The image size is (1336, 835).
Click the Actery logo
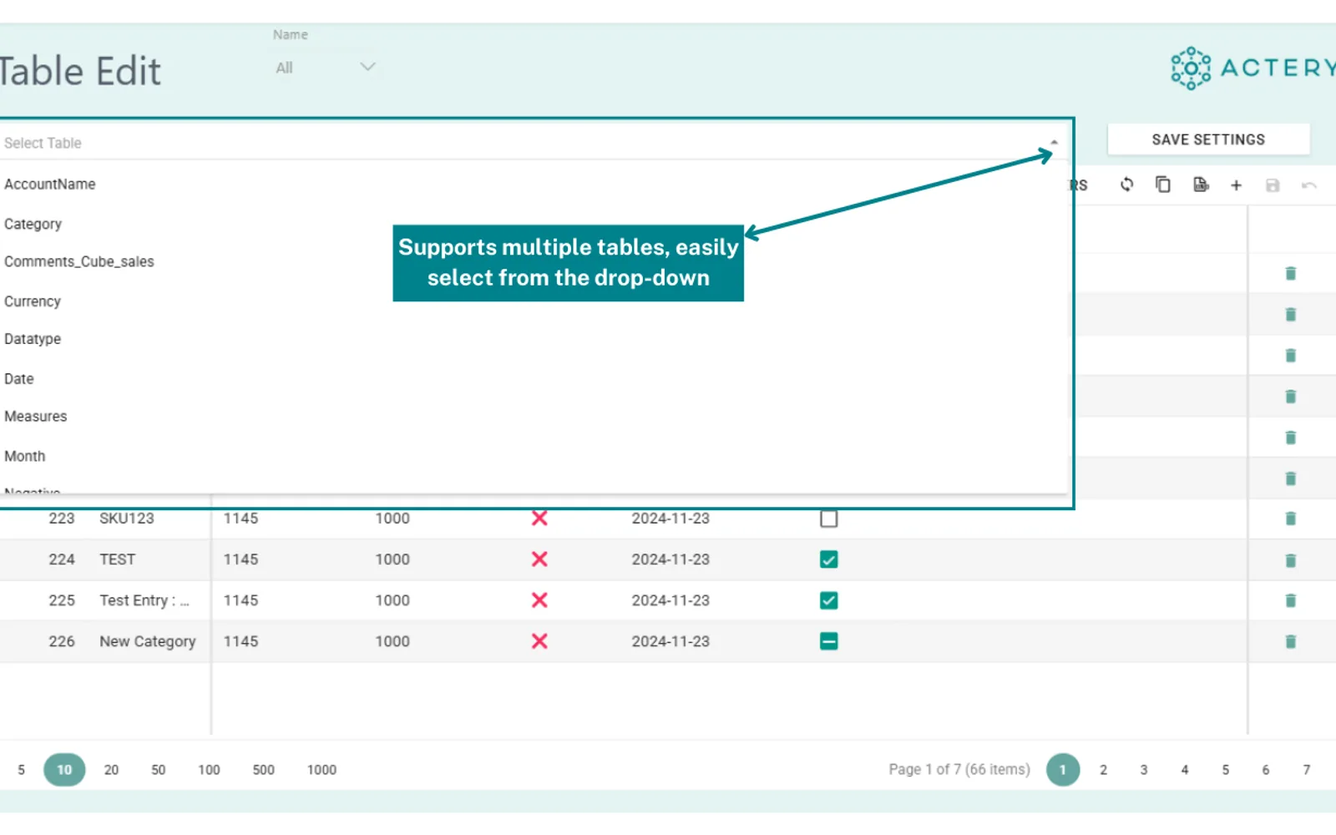(x=1252, y=68)
